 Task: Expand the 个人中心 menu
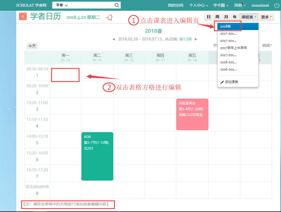(x=199, y=5)
